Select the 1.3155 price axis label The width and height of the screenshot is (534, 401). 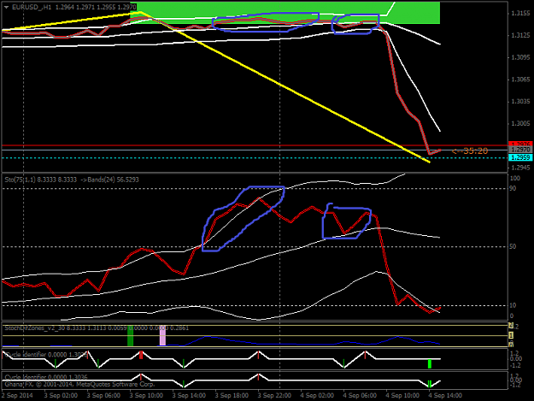520,14
